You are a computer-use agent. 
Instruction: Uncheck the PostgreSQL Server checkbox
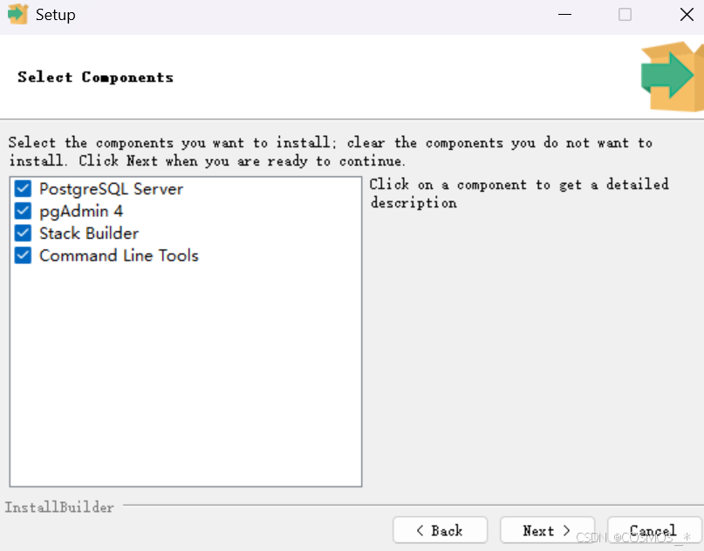(23, 189)
